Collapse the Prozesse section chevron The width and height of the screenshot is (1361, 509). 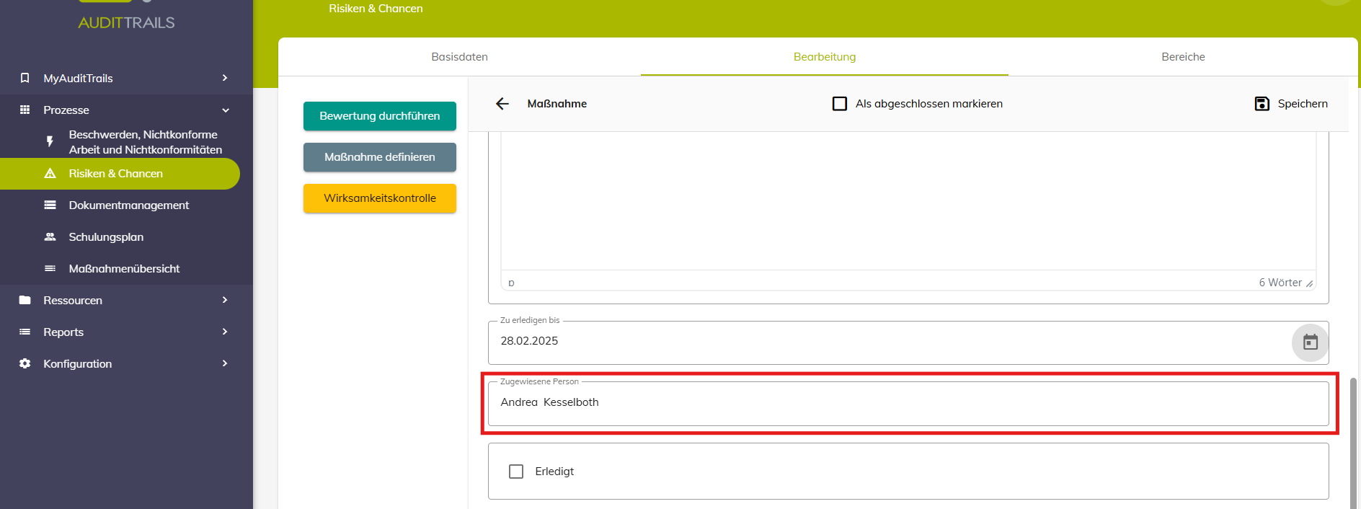pos(225,110)
